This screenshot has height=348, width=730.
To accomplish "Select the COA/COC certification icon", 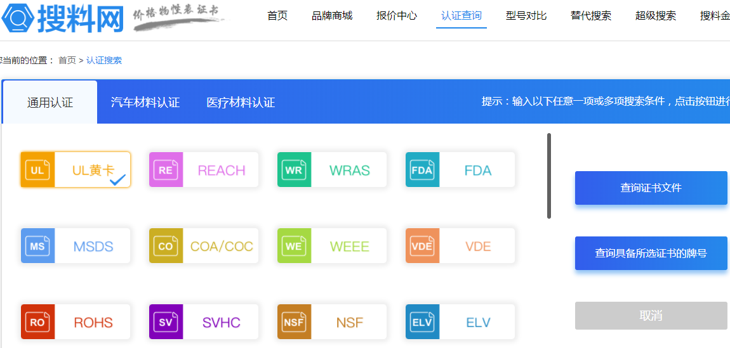I will [166, 246].
